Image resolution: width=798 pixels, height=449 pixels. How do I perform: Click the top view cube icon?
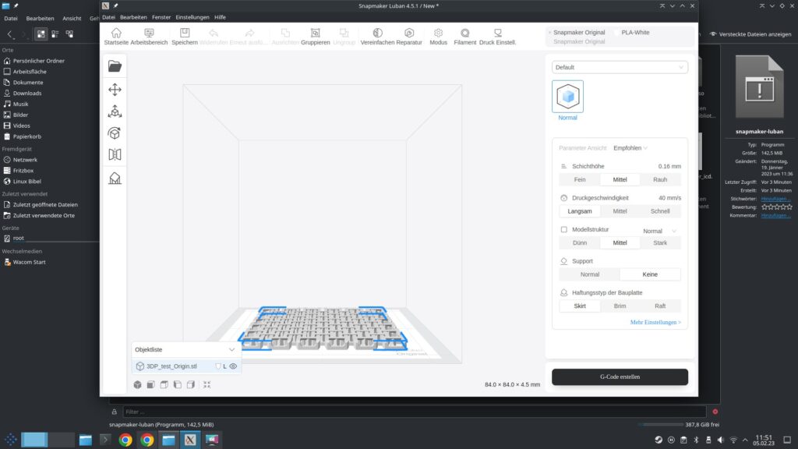tap(164, 385)
